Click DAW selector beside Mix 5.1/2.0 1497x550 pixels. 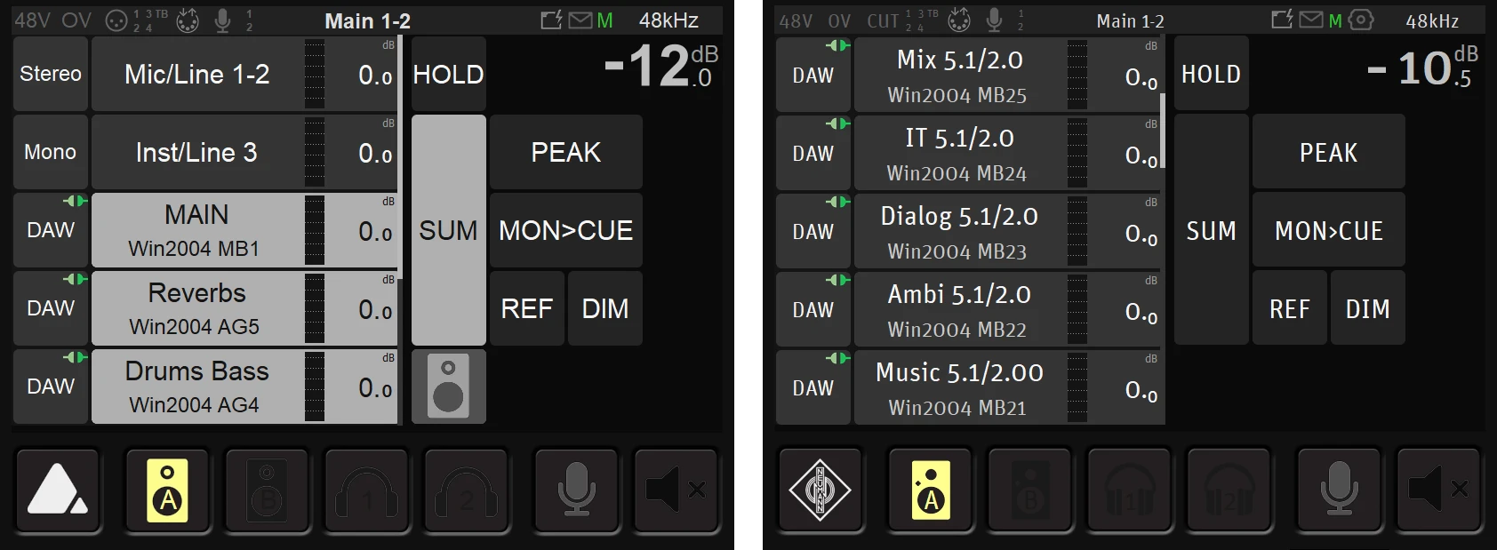(x=813, y=75)
